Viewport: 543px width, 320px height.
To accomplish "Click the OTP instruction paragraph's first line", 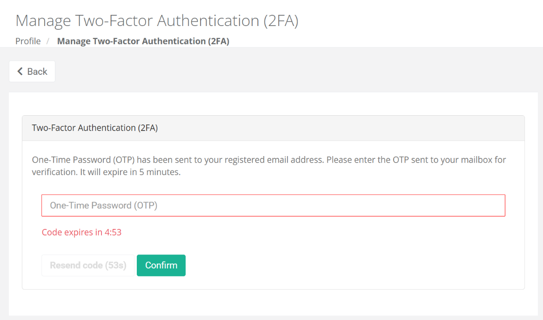I will click(x=268, y=160).
